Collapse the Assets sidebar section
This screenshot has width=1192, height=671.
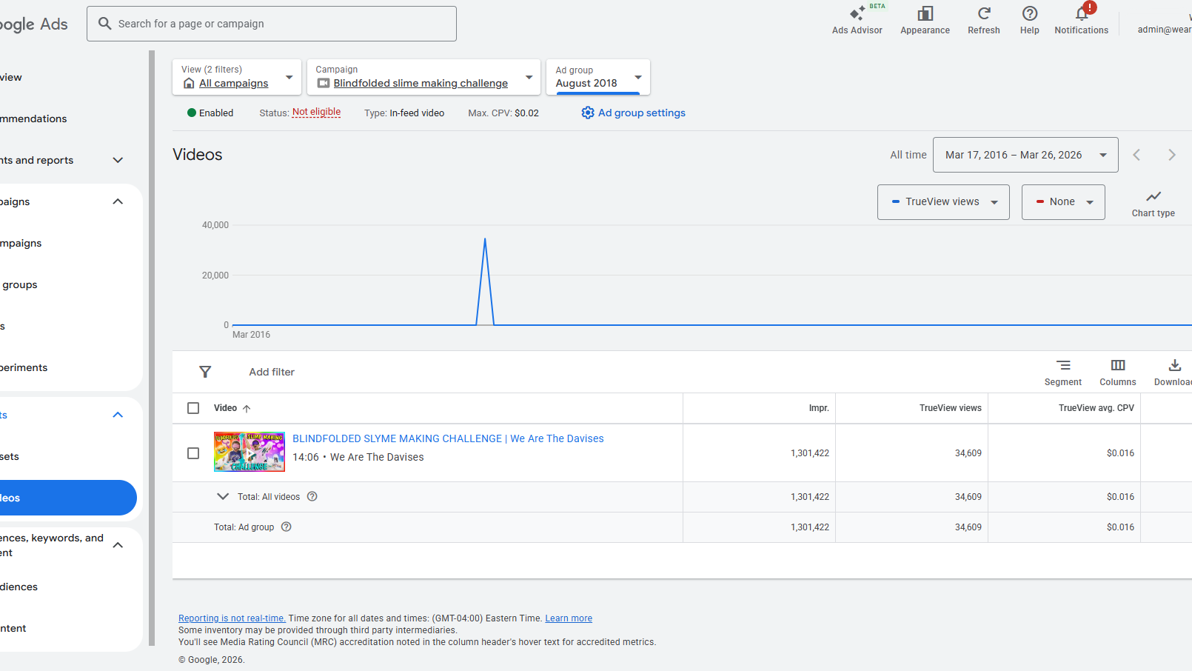pyautogui.click(x=118, y=415)
